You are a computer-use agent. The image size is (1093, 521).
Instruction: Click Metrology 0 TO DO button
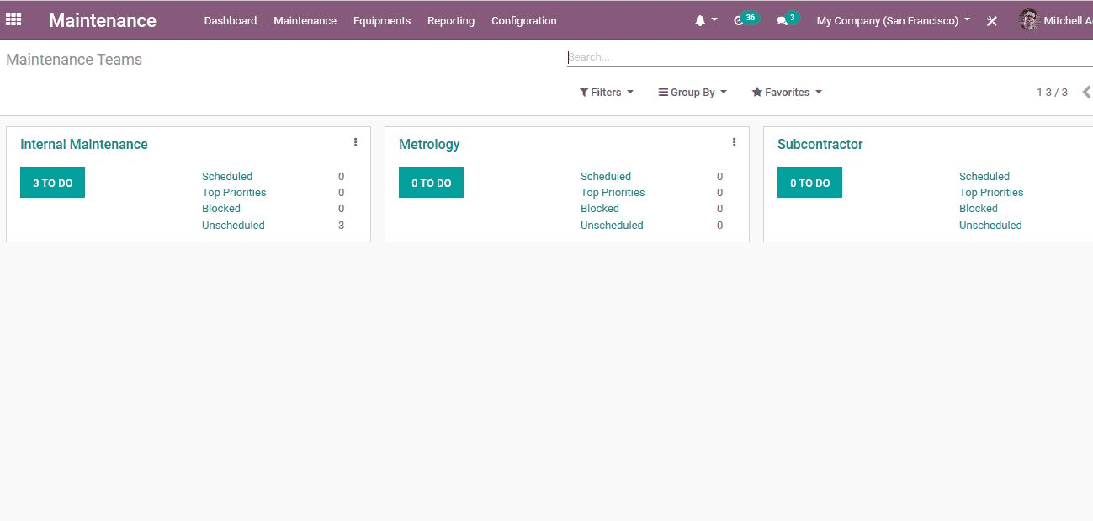click(x=431, y=183)
